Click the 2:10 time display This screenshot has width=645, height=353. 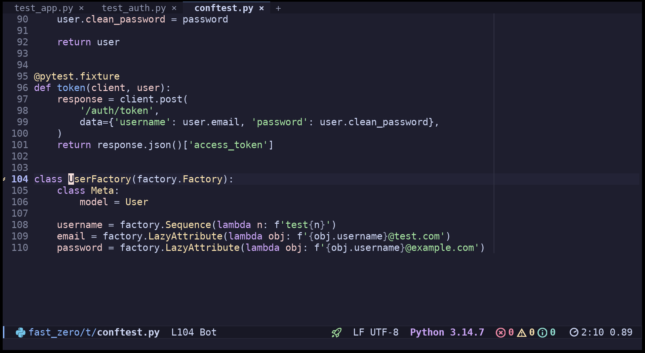click(593, 333)
